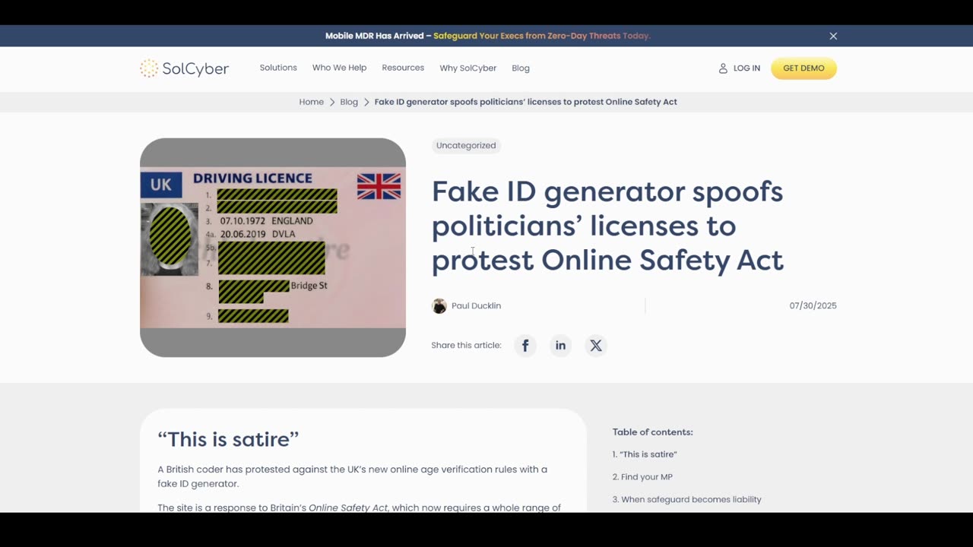Click the 'Share this article:' label
Image resolution: width=973 pixels, height=547 pixels.
pyautogui.click(x=466, y=346)
